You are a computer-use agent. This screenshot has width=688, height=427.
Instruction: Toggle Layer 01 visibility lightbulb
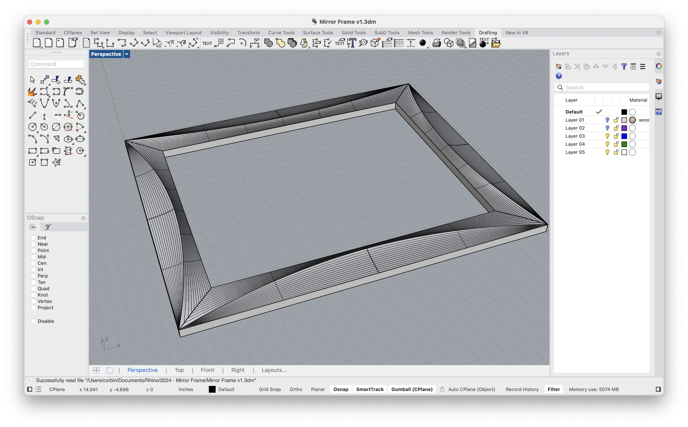[x=607, y=120]
